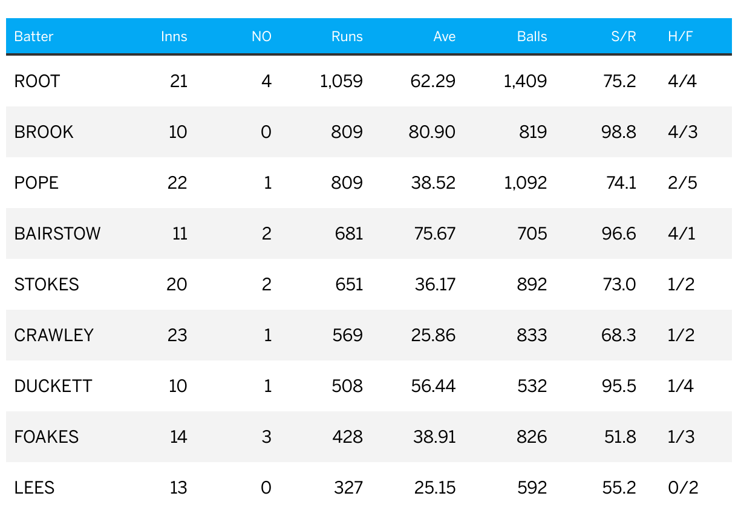
Task: Click the FOAKES batter name
Action: pos(47,437)
